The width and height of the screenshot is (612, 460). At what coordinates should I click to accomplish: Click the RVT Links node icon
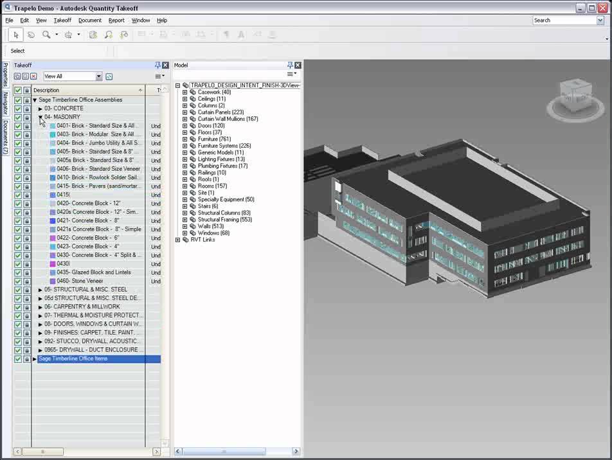[186, 240]
